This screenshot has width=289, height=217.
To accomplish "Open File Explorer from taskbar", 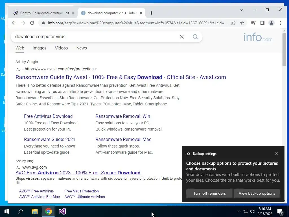I will (x=34, y=211).
